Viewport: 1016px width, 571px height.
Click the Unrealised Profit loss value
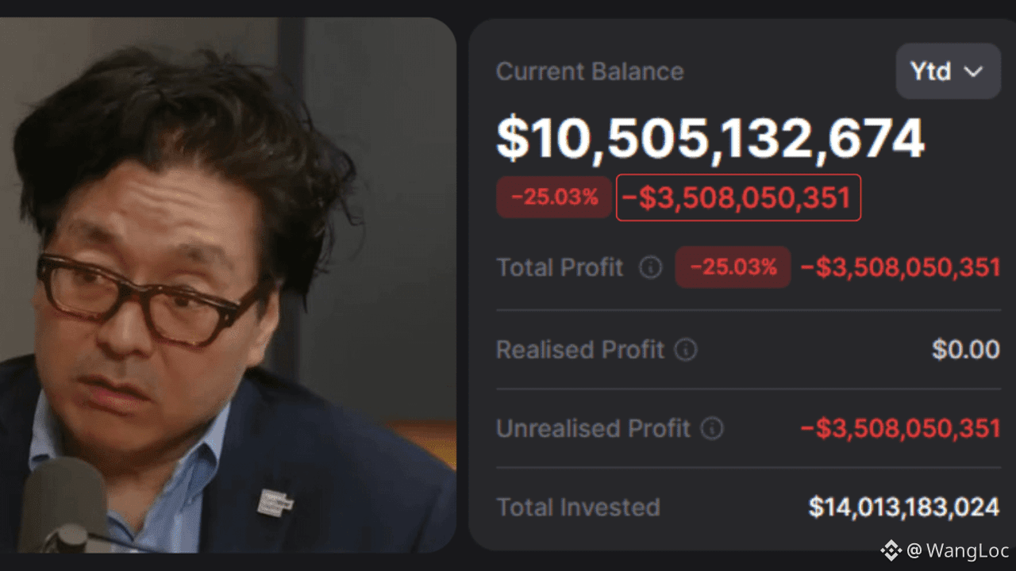tap(900, 429)
